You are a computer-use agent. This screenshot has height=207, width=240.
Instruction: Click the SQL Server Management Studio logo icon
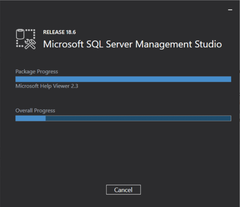(26, 39)
